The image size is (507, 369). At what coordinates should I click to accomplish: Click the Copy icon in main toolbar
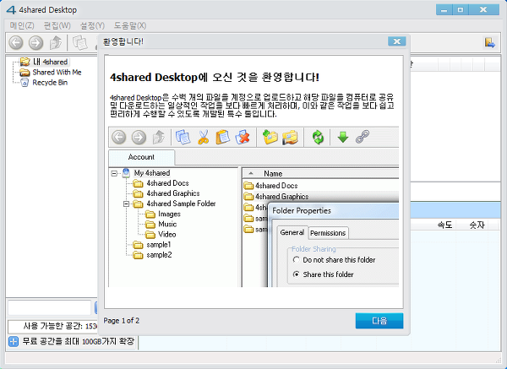coord(80,42)
